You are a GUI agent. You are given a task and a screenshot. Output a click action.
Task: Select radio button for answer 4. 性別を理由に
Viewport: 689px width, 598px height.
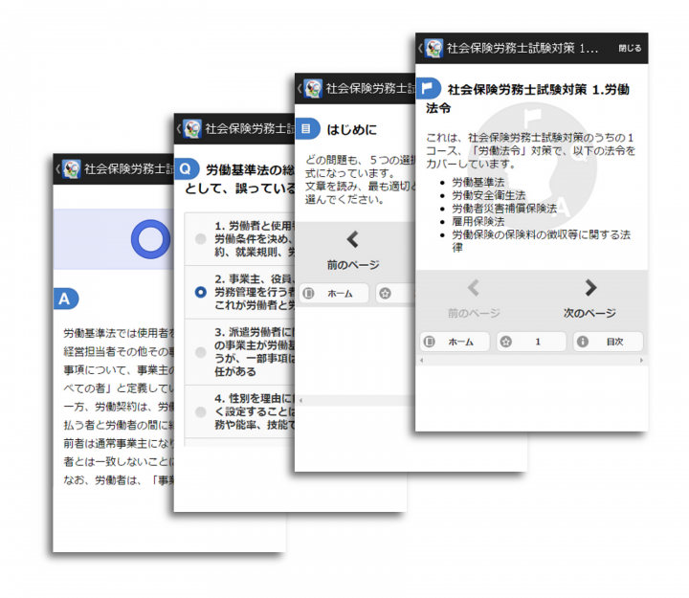(x=200, y=411)
